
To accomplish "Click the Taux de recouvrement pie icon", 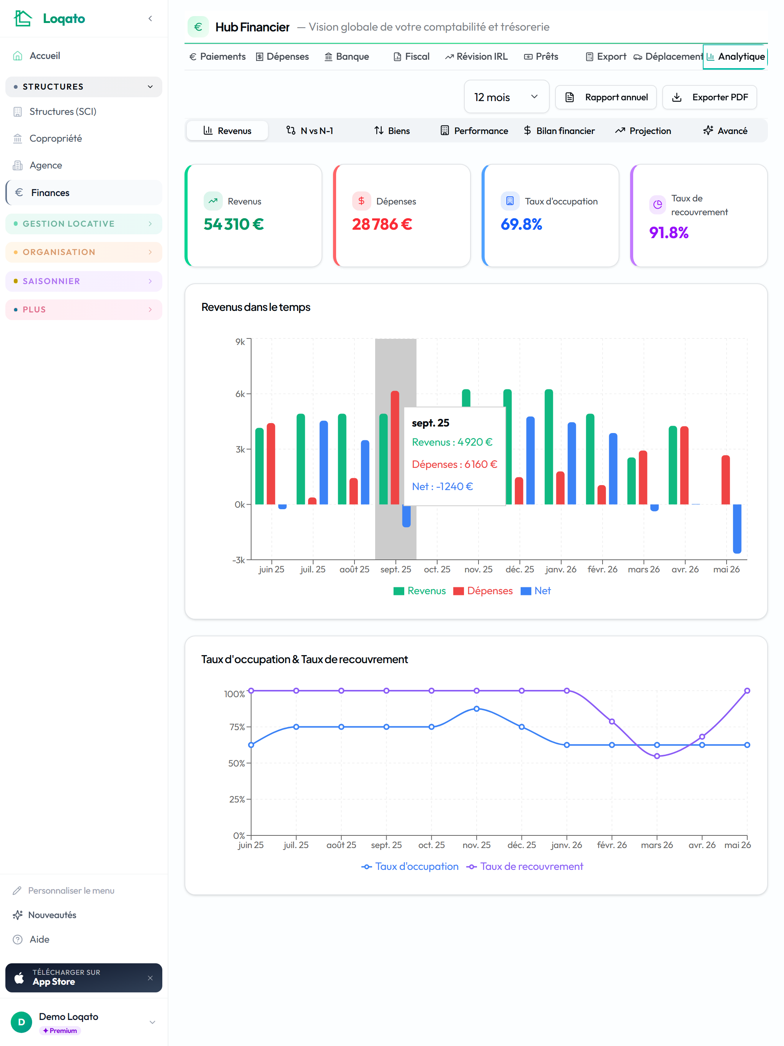I will (658, 205).
